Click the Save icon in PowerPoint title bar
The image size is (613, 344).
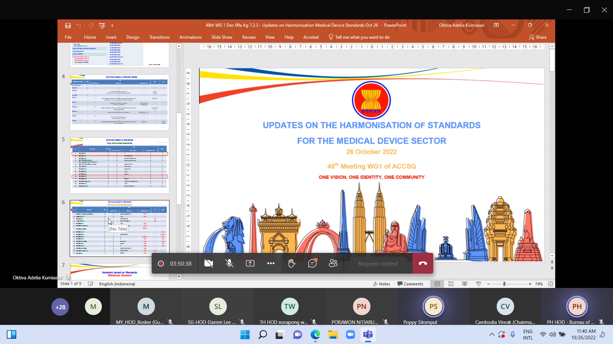68,25
